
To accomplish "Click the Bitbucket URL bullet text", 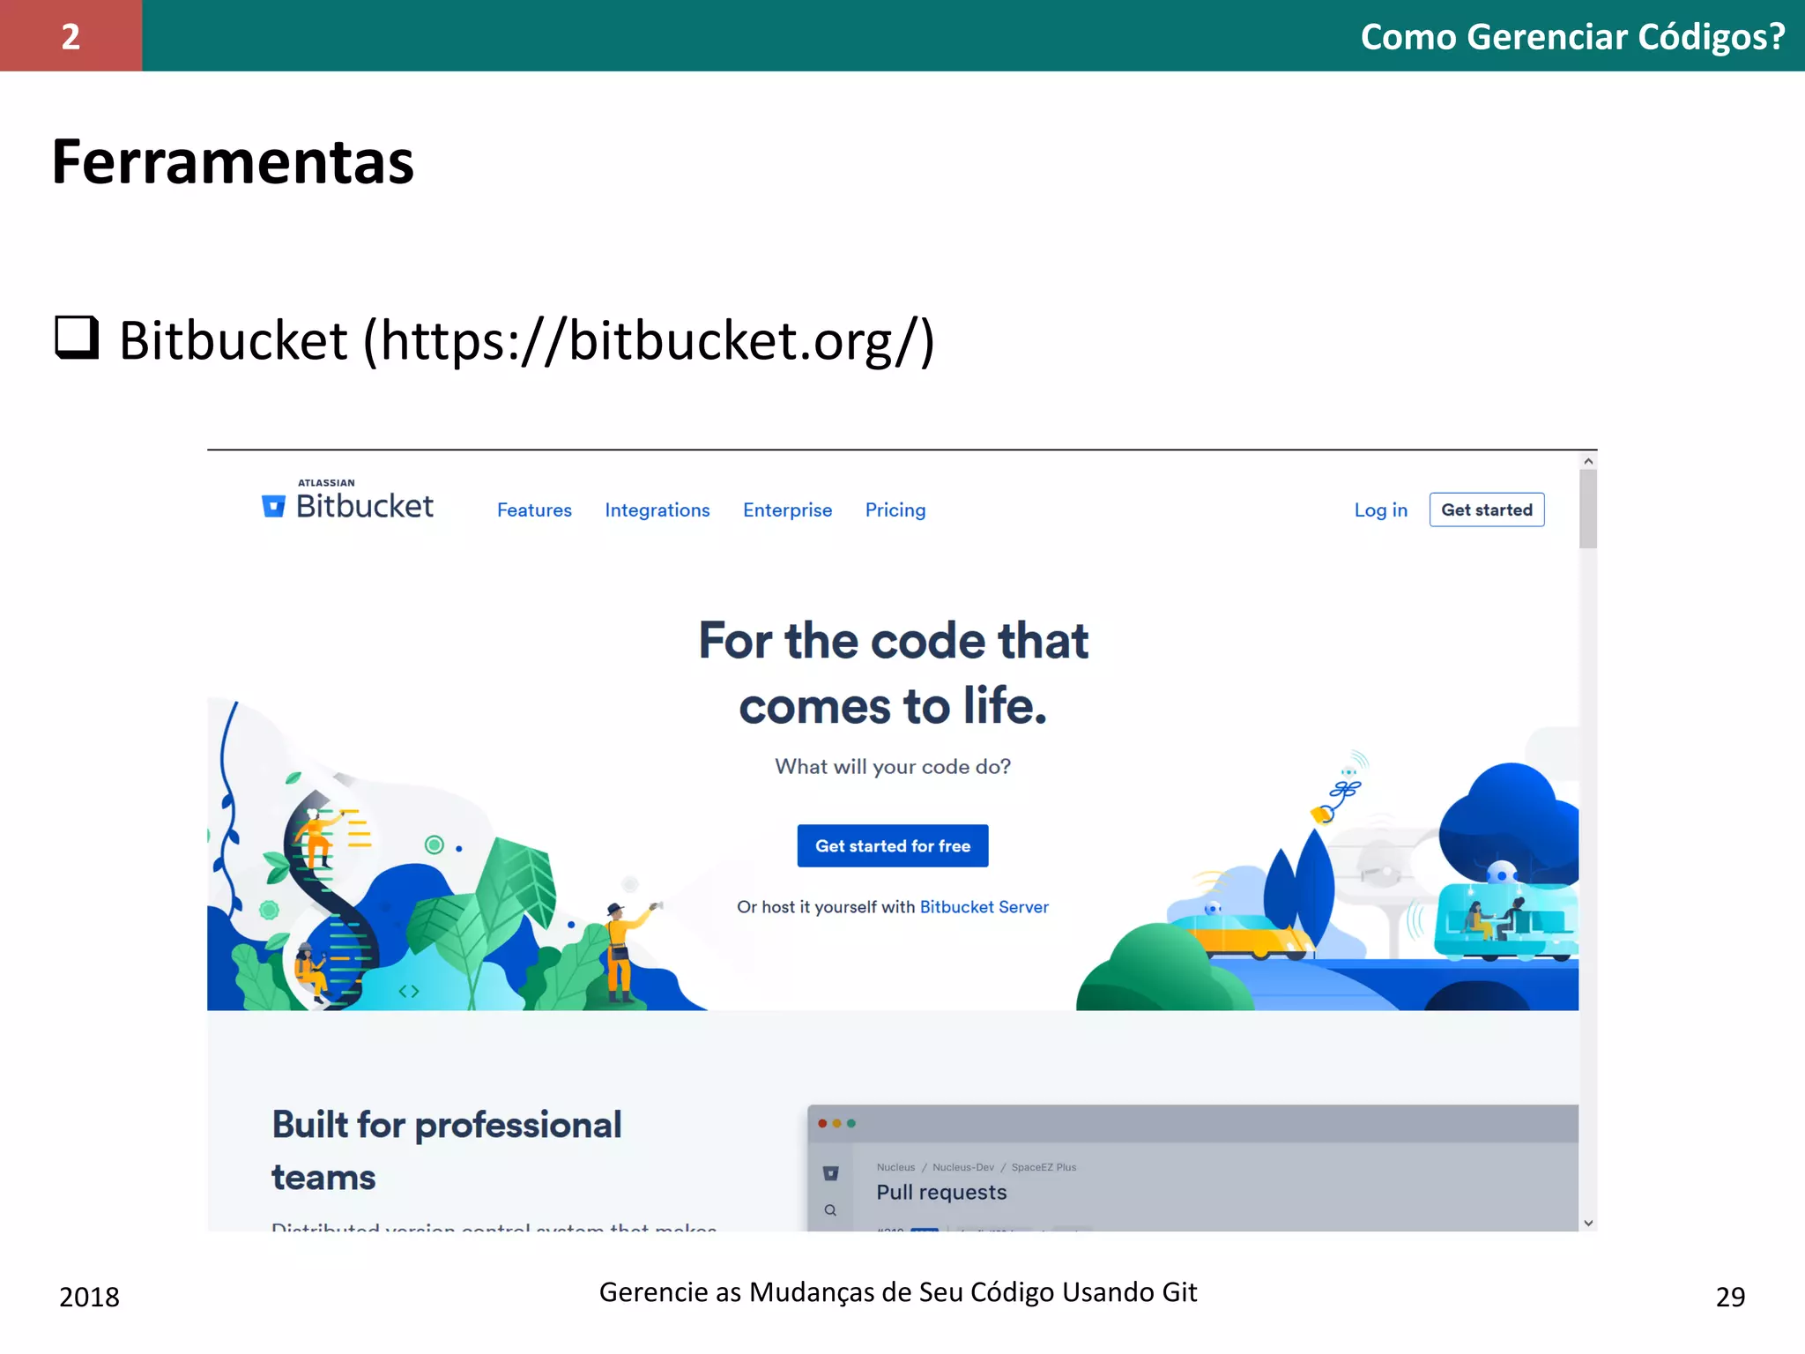I will click(x=526, y=340).
